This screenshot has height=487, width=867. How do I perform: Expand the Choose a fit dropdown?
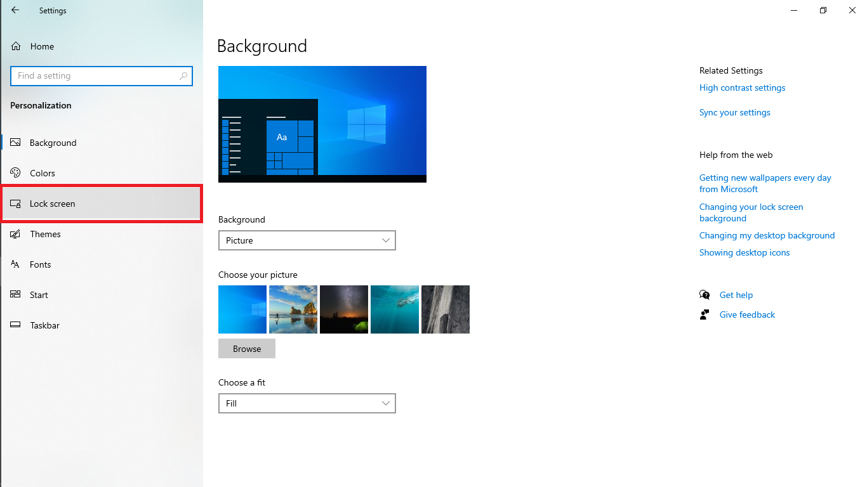307,403
